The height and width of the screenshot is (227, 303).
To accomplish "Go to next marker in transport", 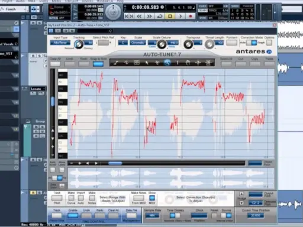I will (131, 16).
